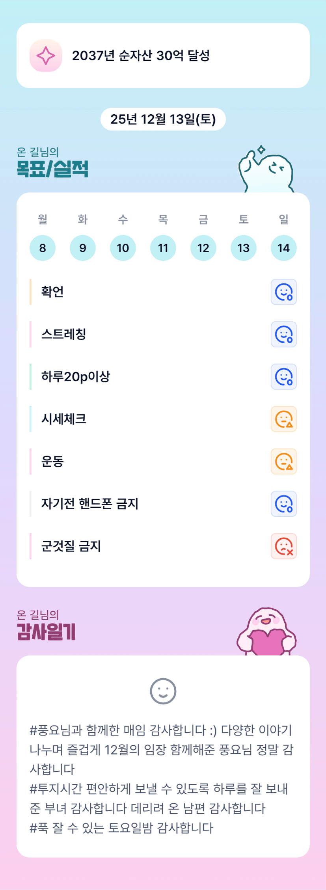Click the gratitude diary text entry
This screenshot has height=890, width=326.
(162, 778)
